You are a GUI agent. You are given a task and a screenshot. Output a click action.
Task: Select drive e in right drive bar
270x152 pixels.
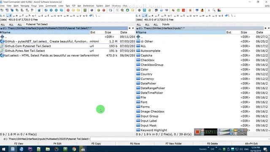151,16
